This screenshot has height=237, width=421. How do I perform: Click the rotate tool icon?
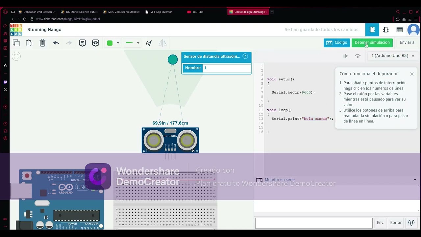click(x=149, y=43)
